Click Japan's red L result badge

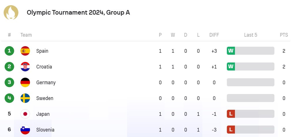tap(231, 114)
